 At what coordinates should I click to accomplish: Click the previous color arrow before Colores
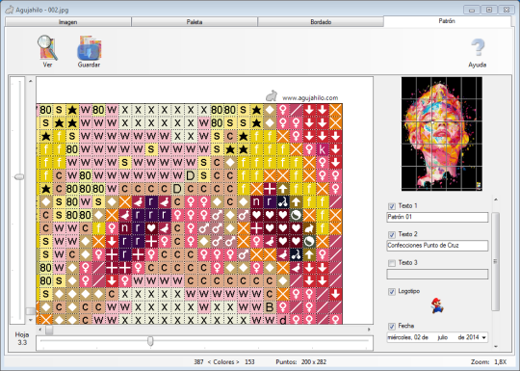209,361
